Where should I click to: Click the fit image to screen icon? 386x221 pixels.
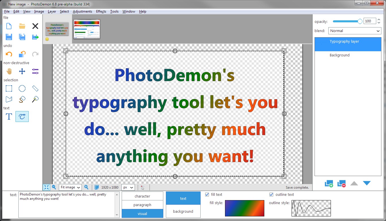pyautogui.click(x=46, y=187)
